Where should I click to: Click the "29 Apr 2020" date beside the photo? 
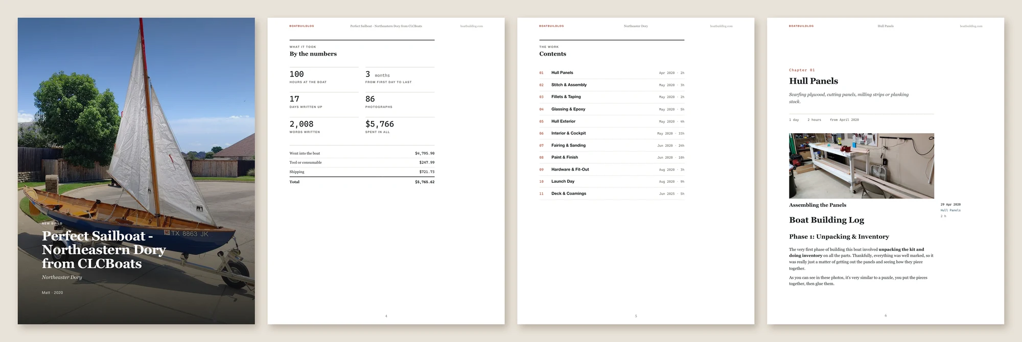click(x=950, y=205)
